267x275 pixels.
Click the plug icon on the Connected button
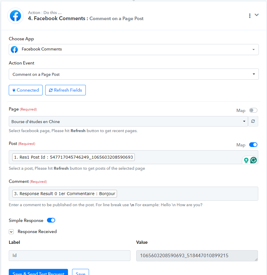pos(14,90)
